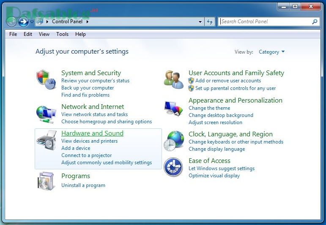Maximize the Control Panel window
This screenshot has width=326, height=225.
pyautogui.click(x=295, y=6)
